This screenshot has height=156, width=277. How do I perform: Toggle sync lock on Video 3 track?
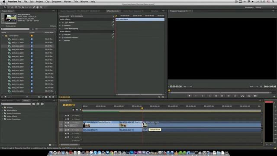click(x=68, y=116)
